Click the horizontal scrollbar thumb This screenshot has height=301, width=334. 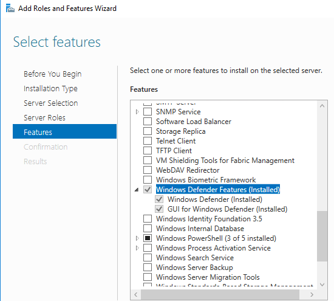(x=220, y=294)
